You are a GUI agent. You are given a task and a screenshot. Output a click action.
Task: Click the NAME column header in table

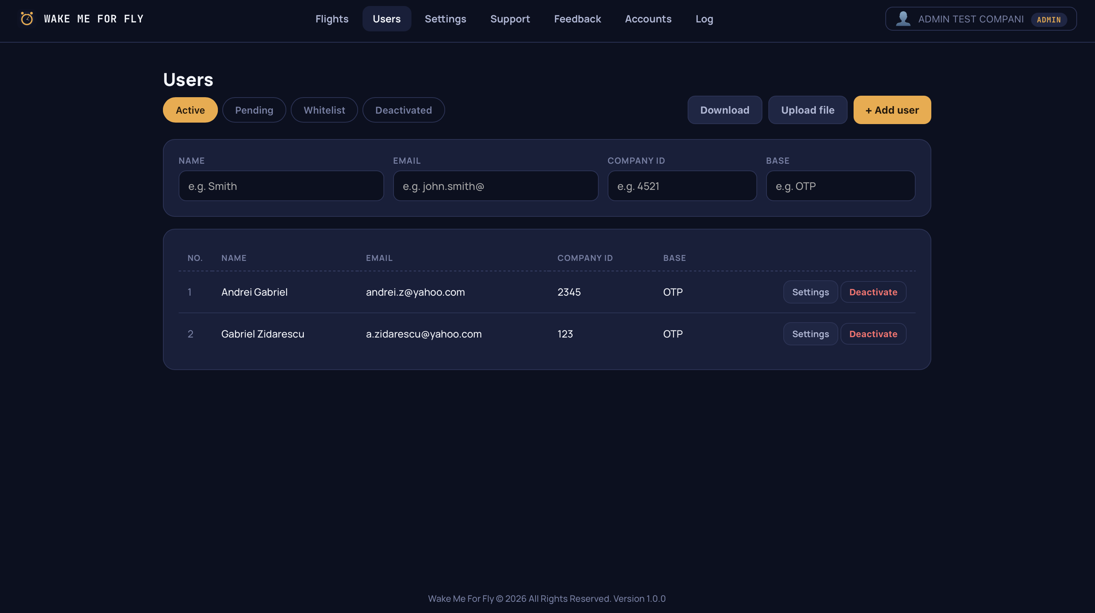pyautogui.click(x=234, y=258)
